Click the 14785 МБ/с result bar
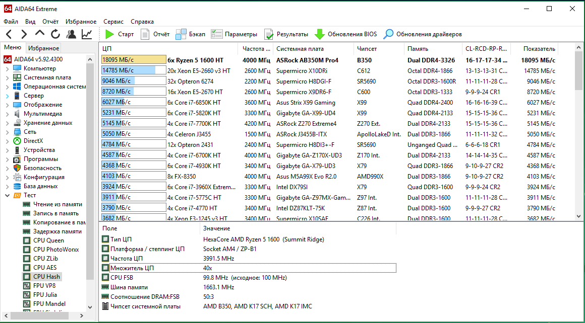 coord(134,70)
